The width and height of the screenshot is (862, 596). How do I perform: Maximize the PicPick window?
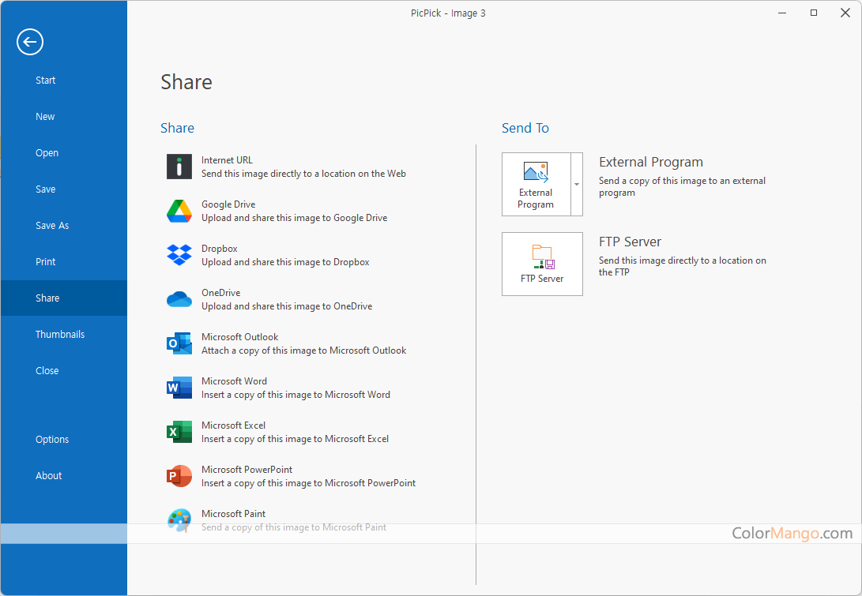[814, 13]
